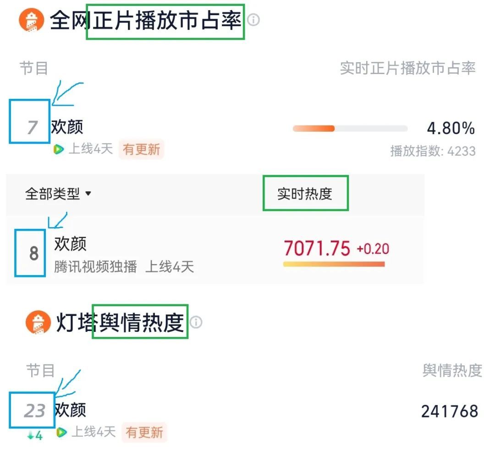Click the 有更新 tag in the market share row
This screenshot has height=461, width=495.
coord(141,149)
